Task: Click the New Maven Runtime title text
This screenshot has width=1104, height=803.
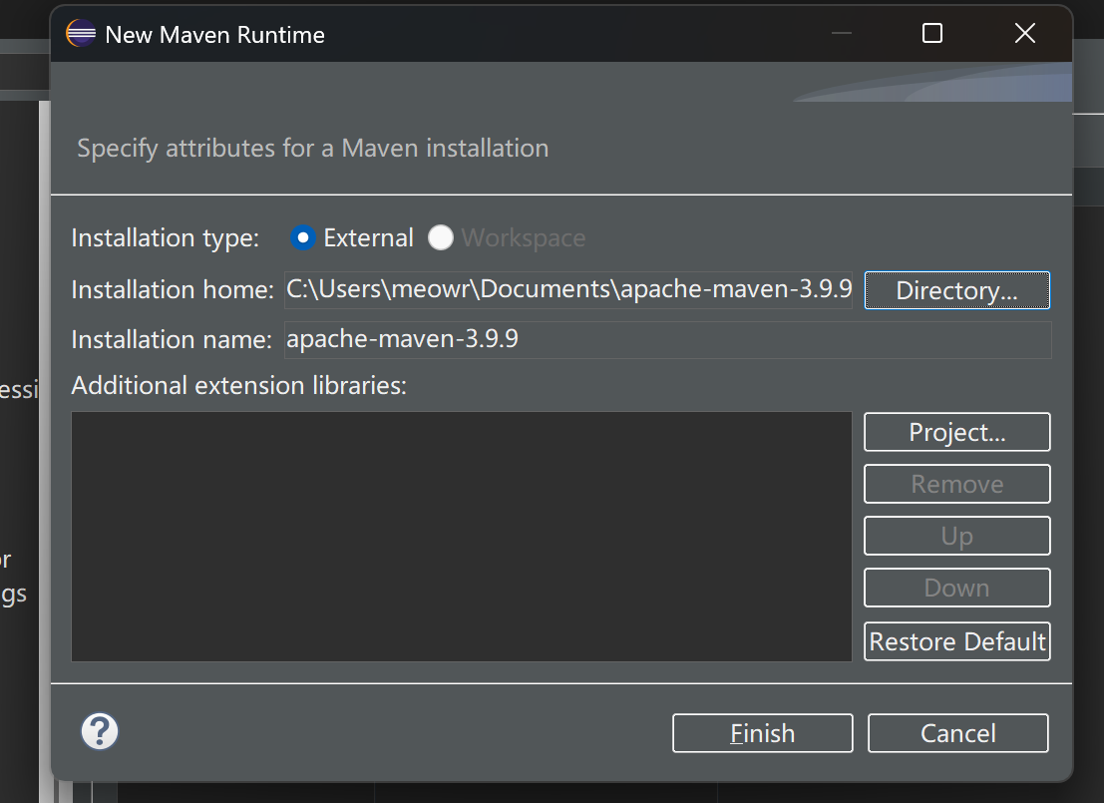Action: [x=214, y=35]
